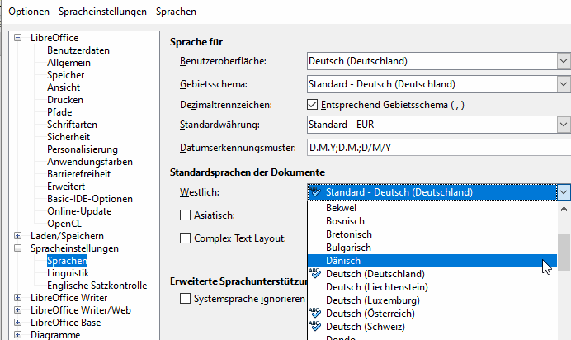Click spellcheck icon in Westlich combo box
This screenshot has height=340, width=571.
[315, 191]
